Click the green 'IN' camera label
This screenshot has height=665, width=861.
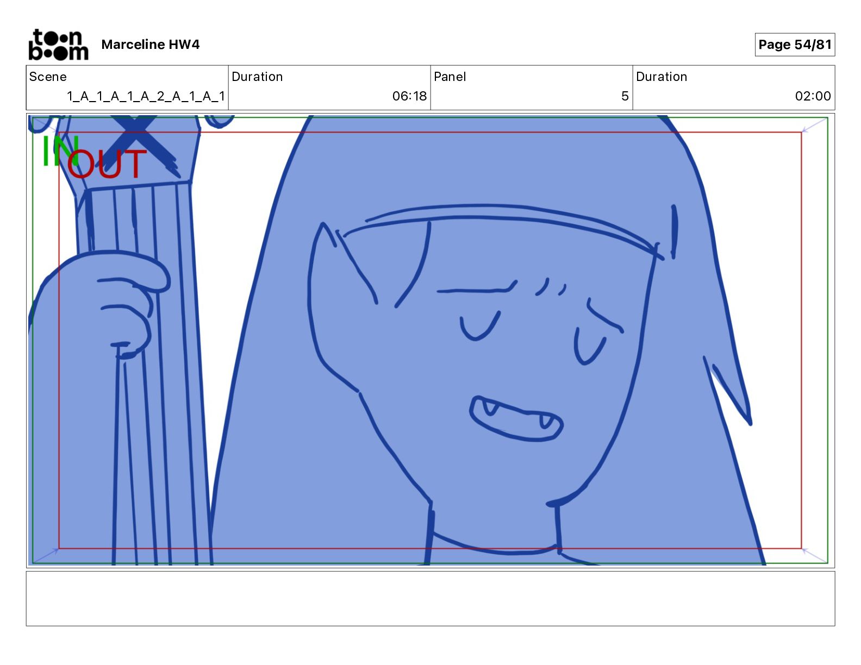click(60, 150)
